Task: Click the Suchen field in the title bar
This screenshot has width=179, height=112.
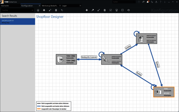Action: 124,2
